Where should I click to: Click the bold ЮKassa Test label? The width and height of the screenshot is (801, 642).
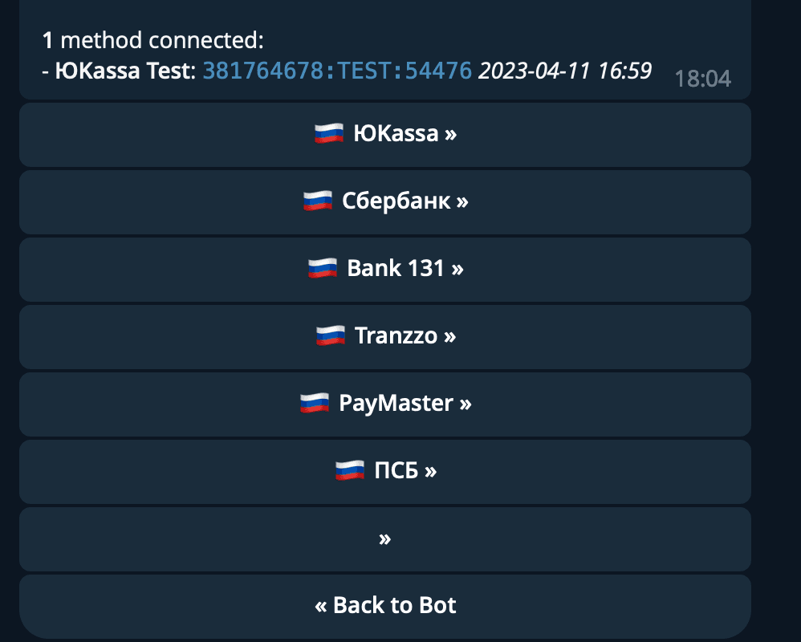point(124,71)
